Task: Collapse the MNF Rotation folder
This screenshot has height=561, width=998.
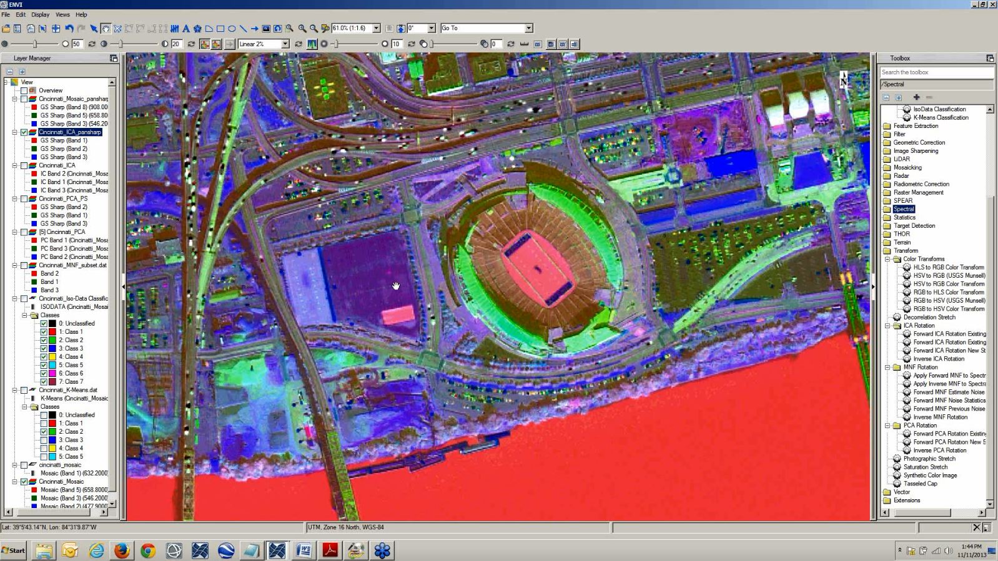Action: pos(887,367)
